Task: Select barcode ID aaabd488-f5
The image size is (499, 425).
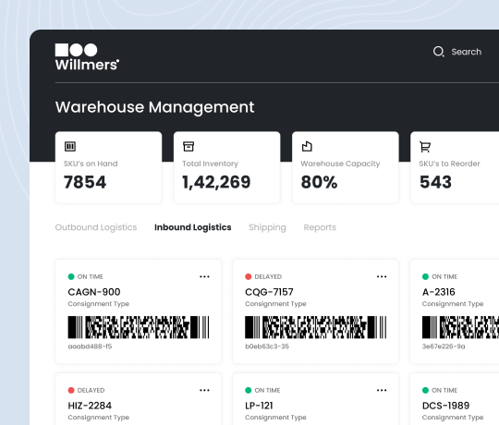Action: pos(90,346)
